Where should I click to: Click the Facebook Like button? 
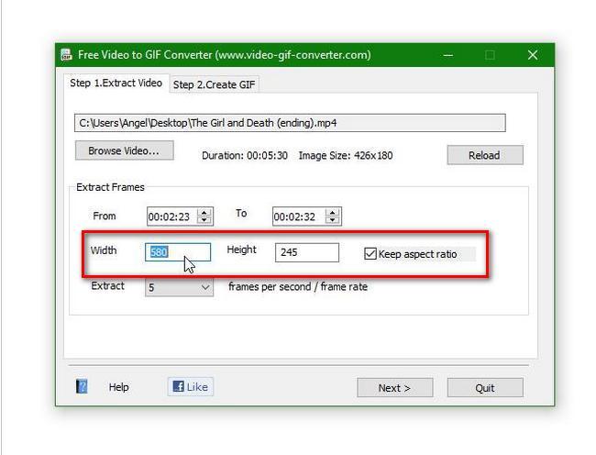191,386
